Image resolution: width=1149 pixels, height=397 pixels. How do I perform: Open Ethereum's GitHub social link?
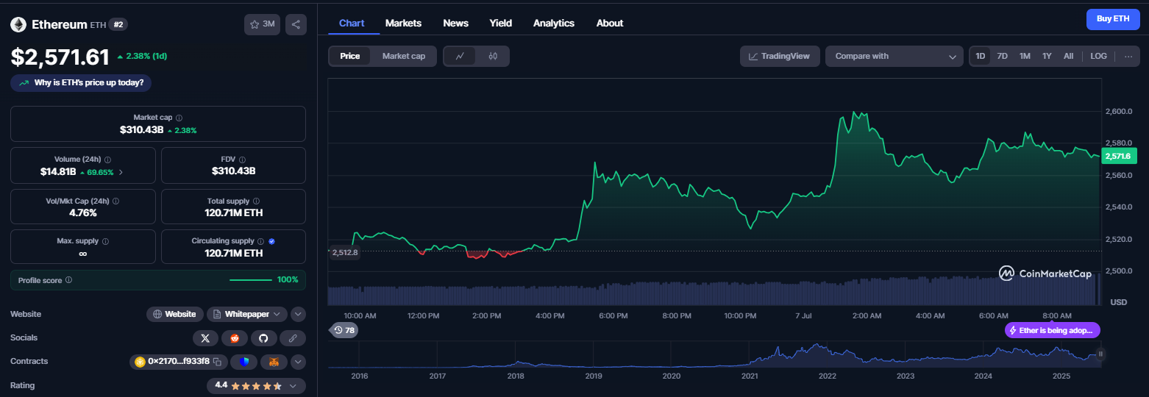[263, 338]
